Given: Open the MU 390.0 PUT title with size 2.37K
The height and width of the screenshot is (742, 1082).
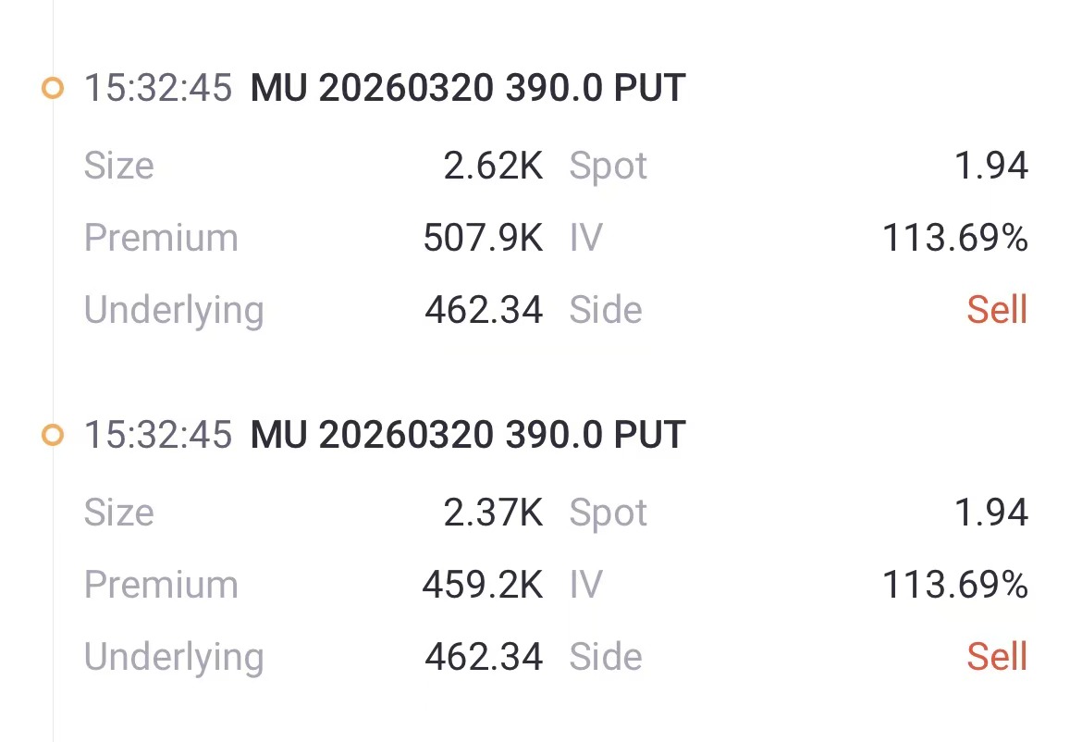Looking at the screenshot, I should [467, 435].
